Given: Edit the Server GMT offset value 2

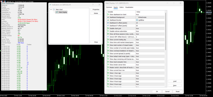Looking at the screenshot, I should [150, 37].
